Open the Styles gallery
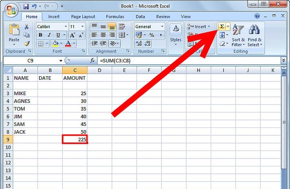 pyautogui.click(x=176, y=35)
